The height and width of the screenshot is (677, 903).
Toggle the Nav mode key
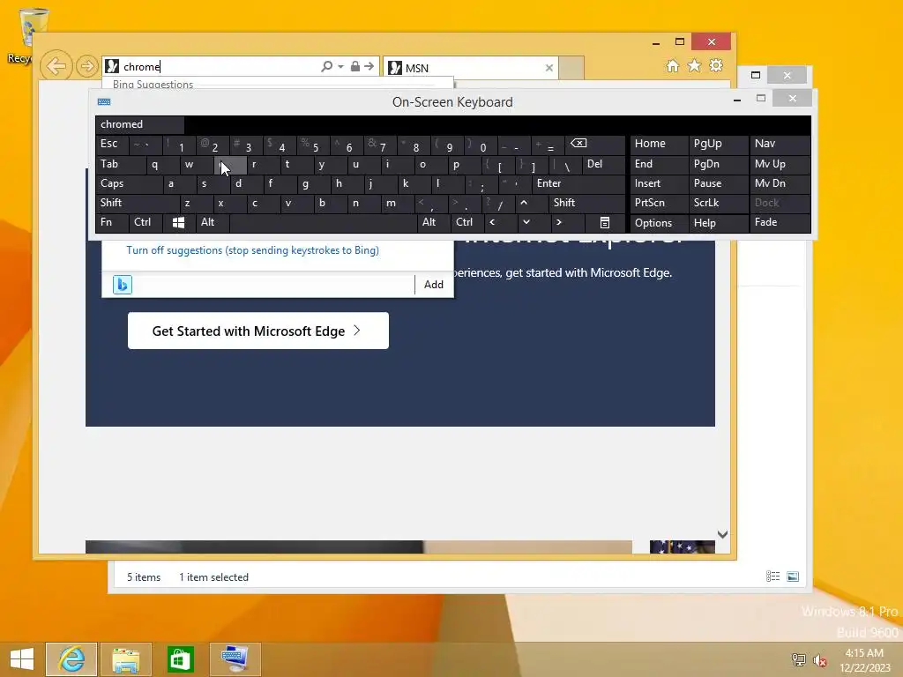[780, 144]
